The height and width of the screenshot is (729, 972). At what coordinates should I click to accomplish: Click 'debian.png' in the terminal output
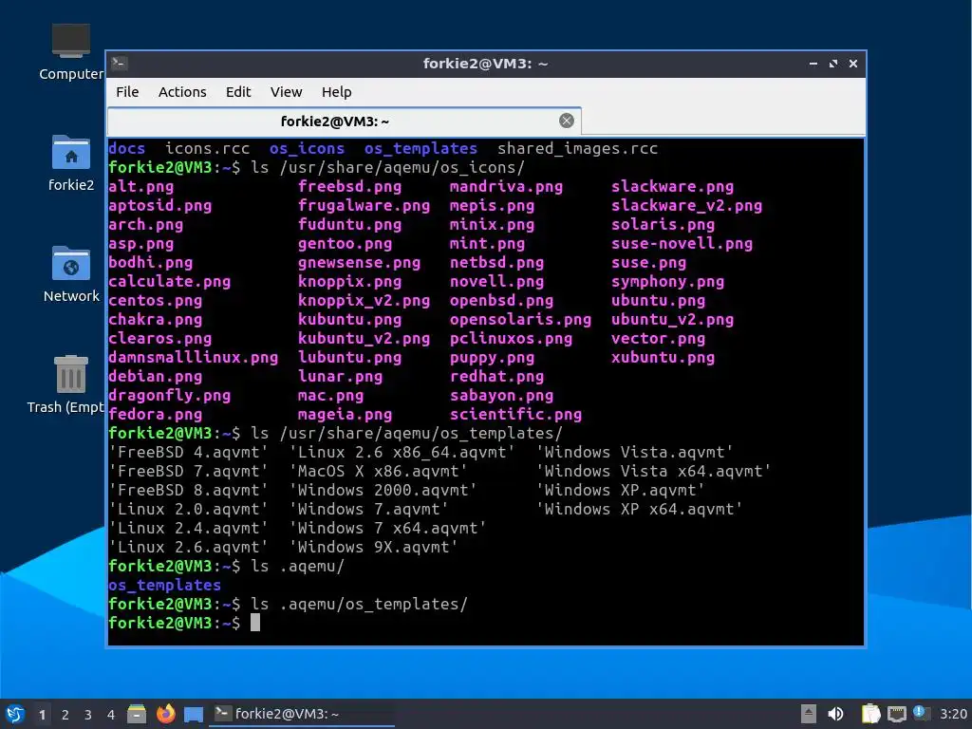pyautogui.click(x=155, y=376)
